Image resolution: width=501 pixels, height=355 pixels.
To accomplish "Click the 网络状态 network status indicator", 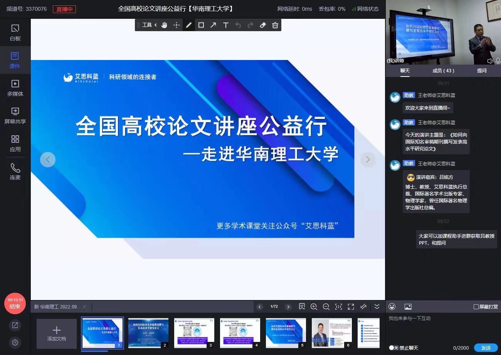I will pos(365,9).
